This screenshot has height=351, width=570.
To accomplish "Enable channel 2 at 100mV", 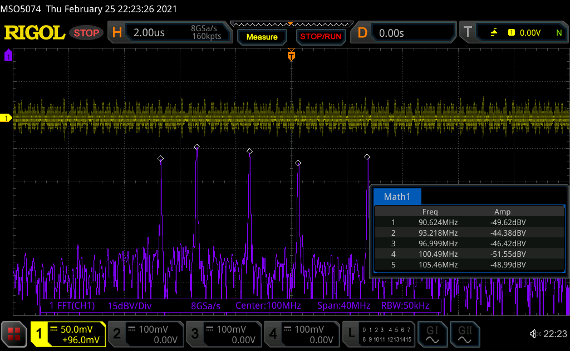I will pyautogui.click(x=146, y=334).
